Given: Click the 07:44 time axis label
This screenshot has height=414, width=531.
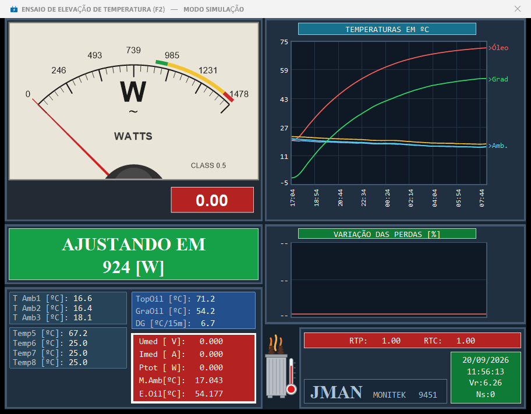Looking at the screenshot, I should (x=482, y=198).
